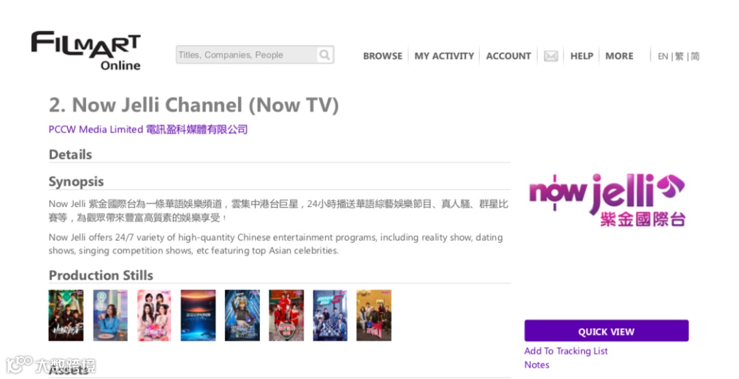Image resolution: width=739 pixels, height=379 pixels.
Task: Switch language to EN
Action: pyautogui.click(x=662, y=57)
